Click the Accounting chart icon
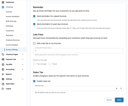 3,69
